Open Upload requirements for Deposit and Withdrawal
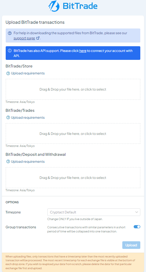146x272 pixels. coord(28,161)
